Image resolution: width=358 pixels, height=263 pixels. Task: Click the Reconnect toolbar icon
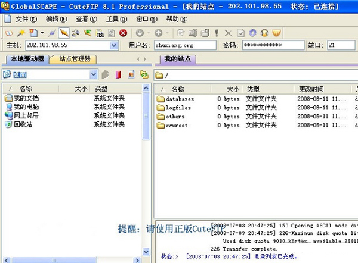pyautogui.click(x=76, y=33)
